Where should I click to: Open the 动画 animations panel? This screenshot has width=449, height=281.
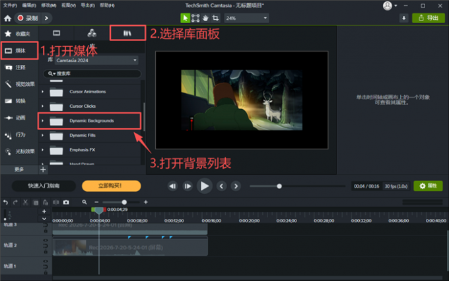(x=19, y=118)
